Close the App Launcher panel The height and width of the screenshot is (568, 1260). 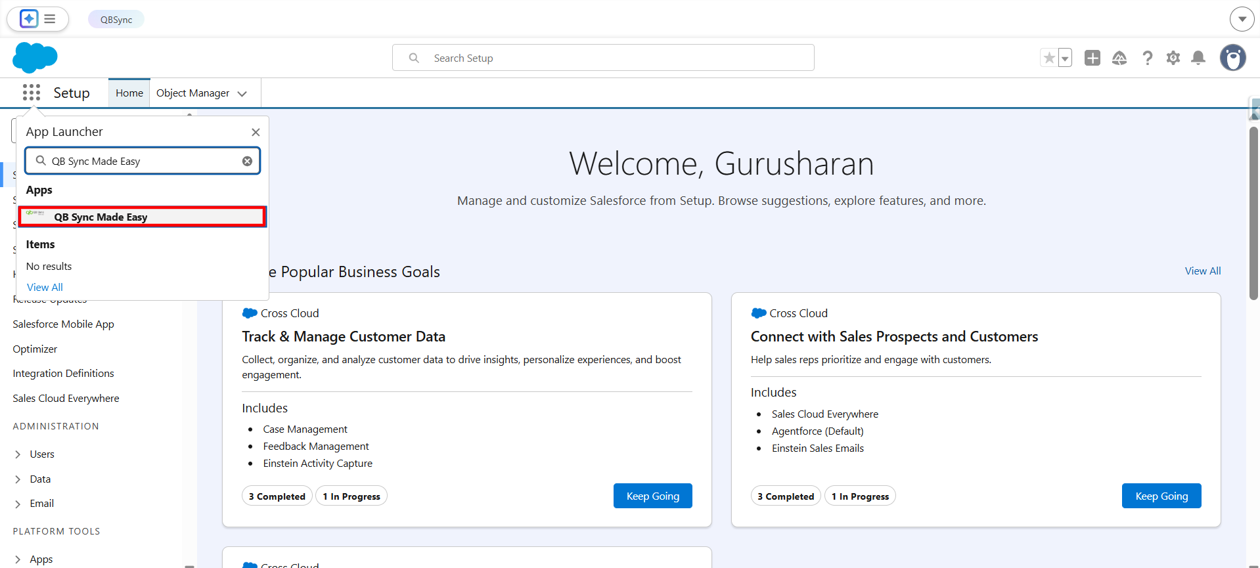coord(256,132)
